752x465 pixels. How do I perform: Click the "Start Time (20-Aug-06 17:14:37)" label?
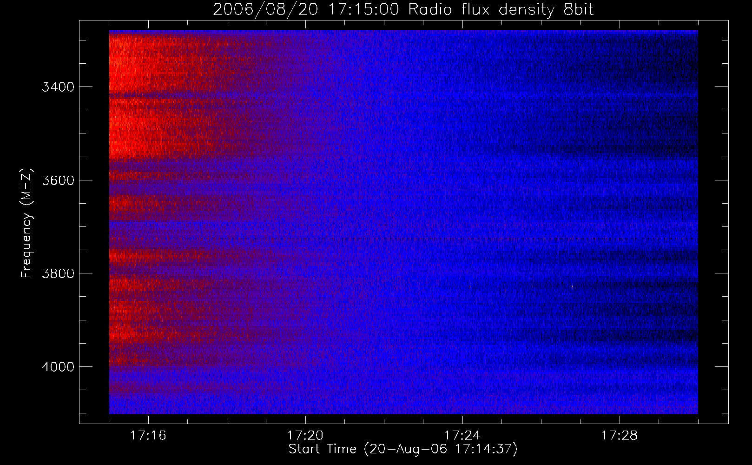(403, 449)
